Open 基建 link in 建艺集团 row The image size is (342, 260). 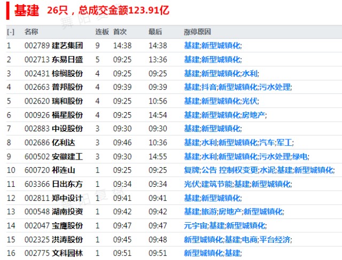192,45
